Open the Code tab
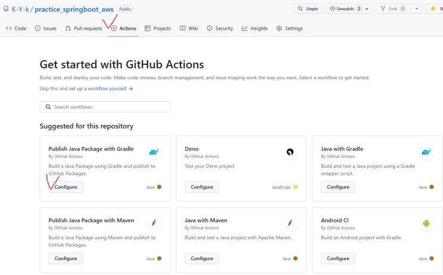443x275 pixels. pos(16,29)
